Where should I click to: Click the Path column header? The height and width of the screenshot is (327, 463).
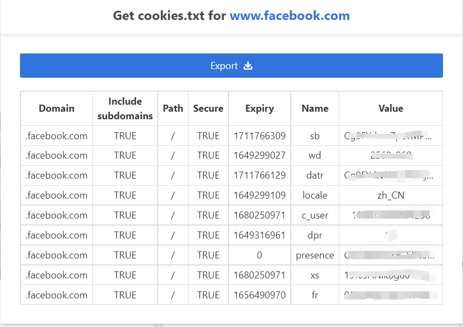coord(172,108)
